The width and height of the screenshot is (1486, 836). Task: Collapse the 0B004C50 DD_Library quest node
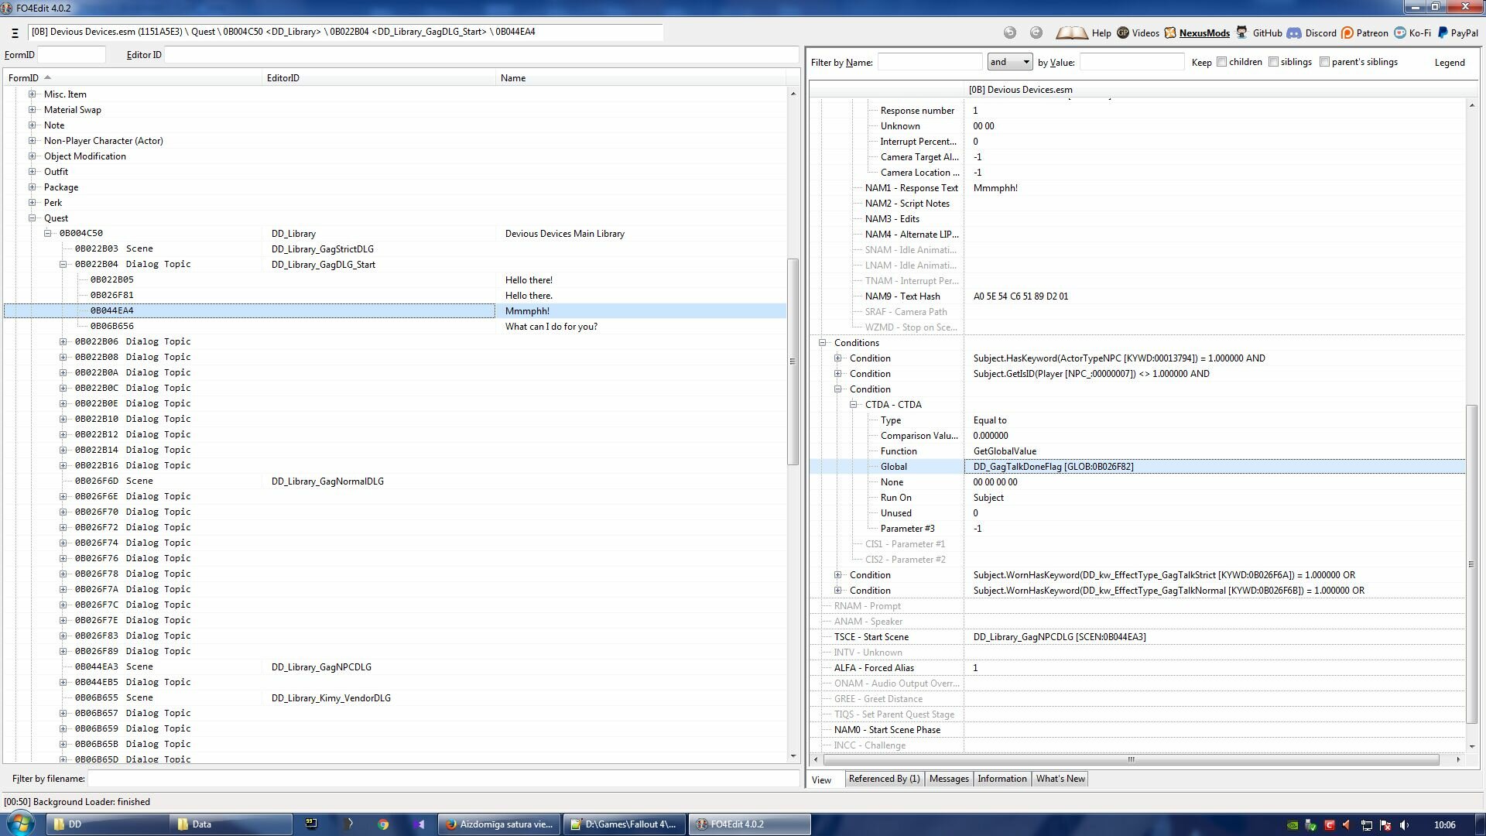[x=48, y=233]
